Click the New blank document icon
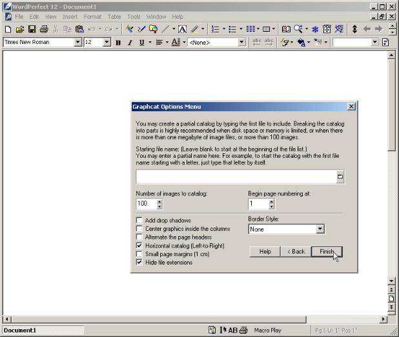The height and width of the screenshot is (337, 399). pos(8,29)
